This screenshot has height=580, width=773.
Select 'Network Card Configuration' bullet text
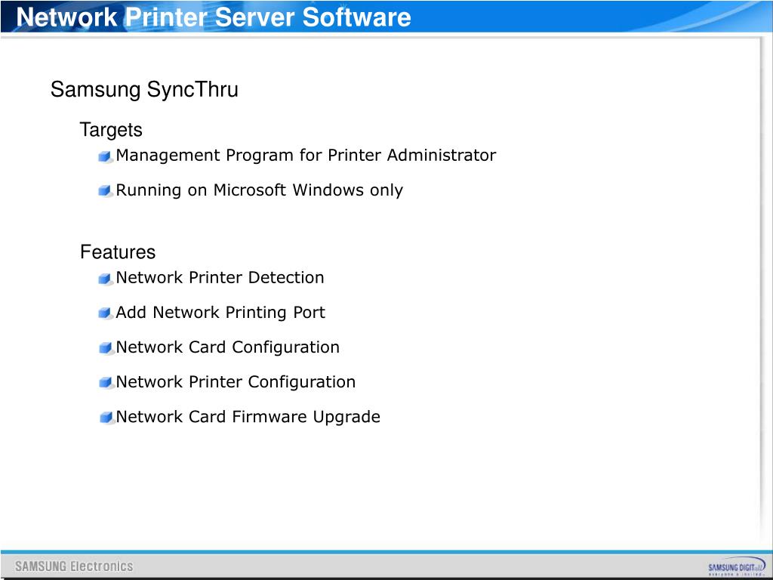(x=228, y=347)
